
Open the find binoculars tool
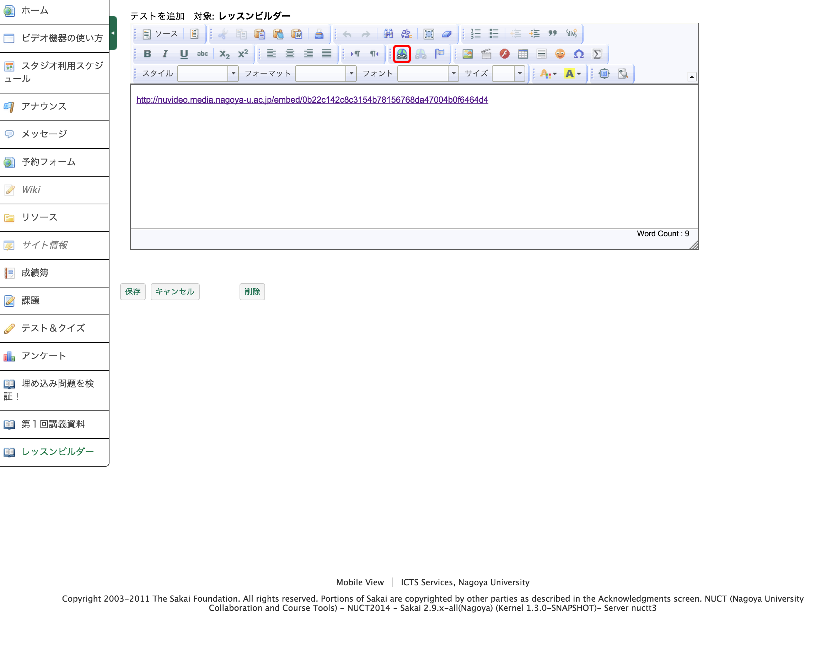tap(388, 34)
